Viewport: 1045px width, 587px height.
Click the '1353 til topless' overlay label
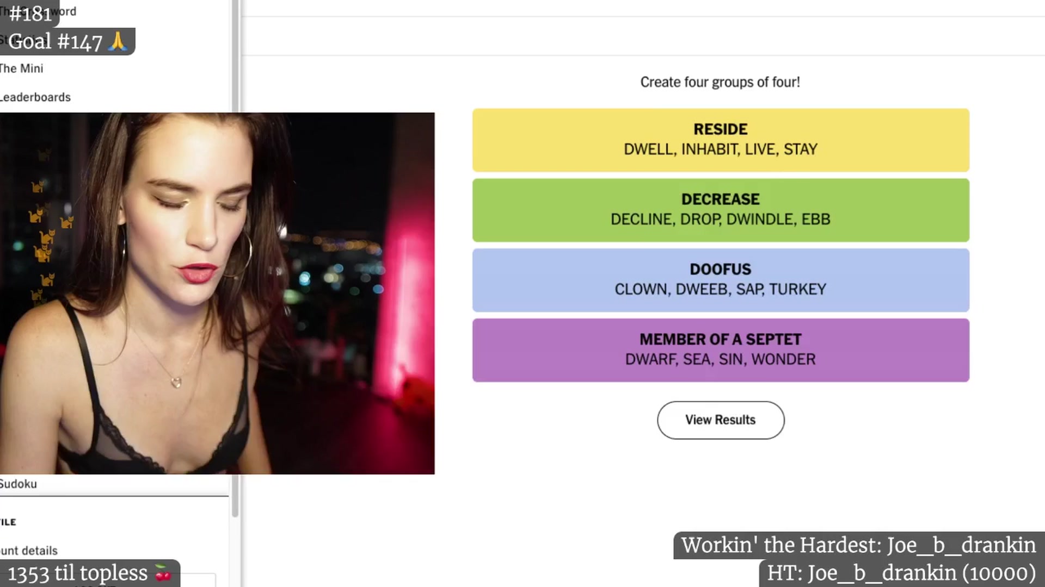coord(90,573)
